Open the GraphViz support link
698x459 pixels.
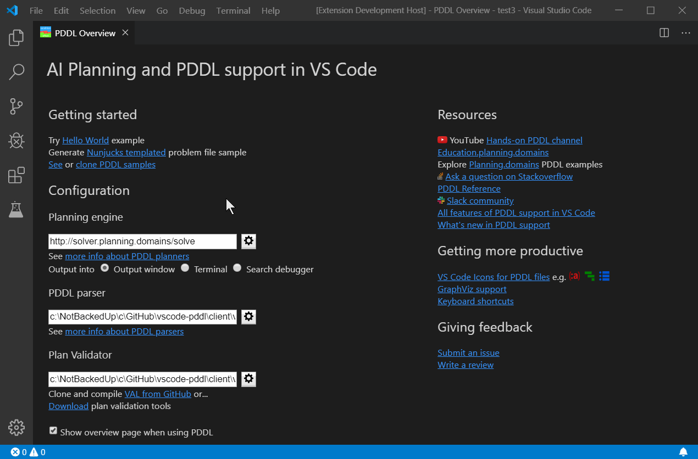472,289
